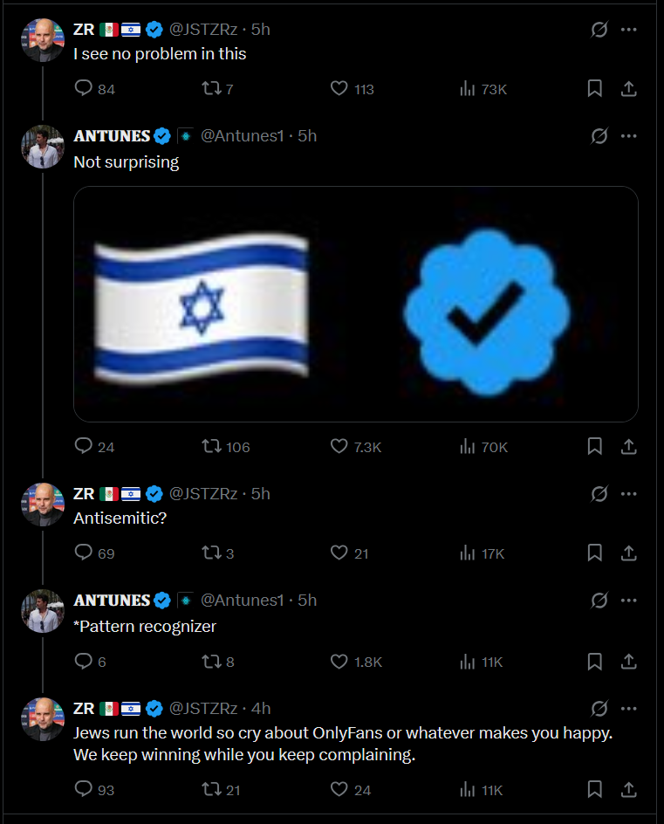Open three-dot menu on the "Antisemitic?" post

pos(628,494)
